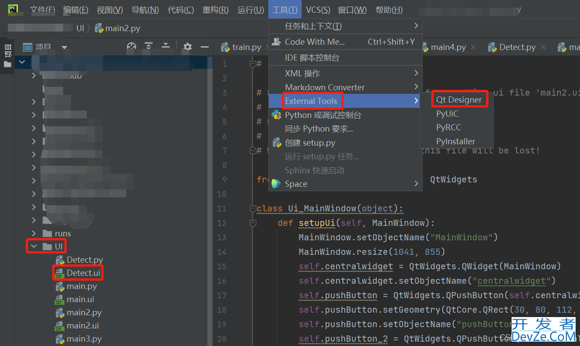The height and width of the screenshot is (346, 580).
Task: Open the 编辑(E) menu
Action: click(x=75, y=10)
